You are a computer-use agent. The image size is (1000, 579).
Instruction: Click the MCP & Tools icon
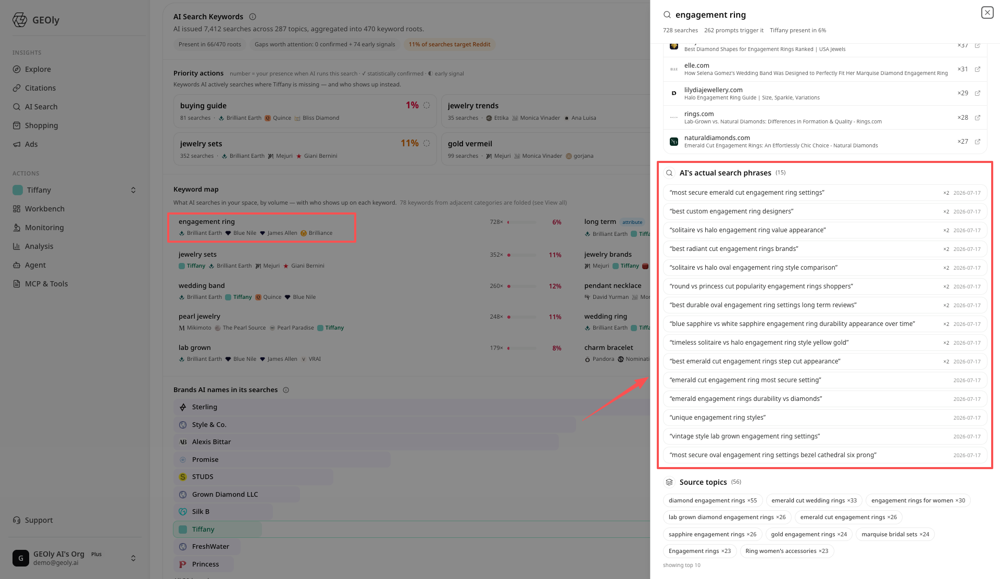17,284
